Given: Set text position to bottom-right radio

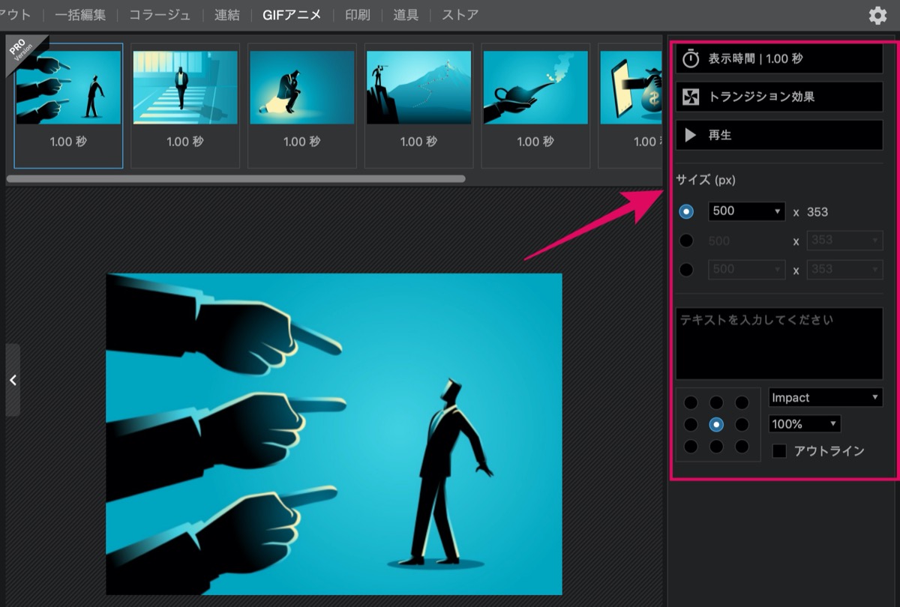Looking at the screenshot, I should point(742,447).
